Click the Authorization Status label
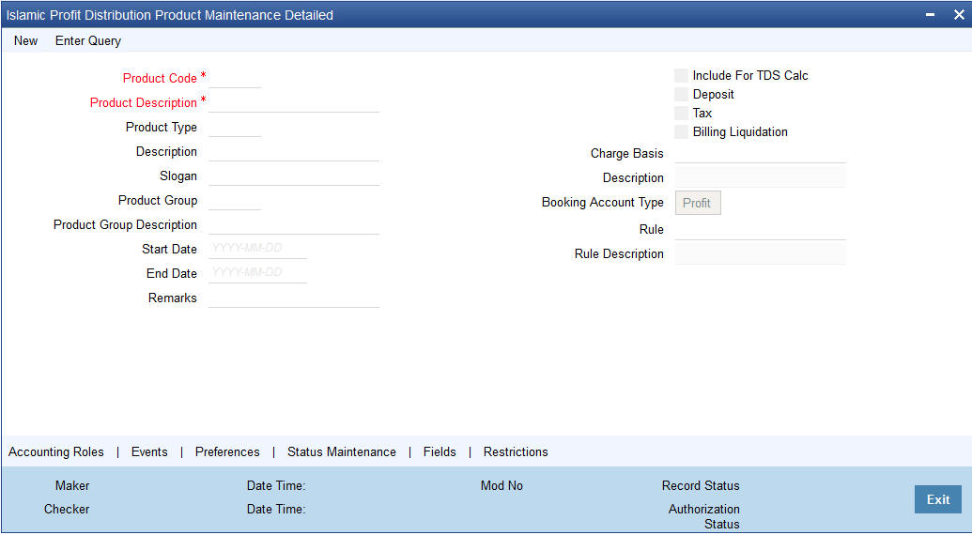The width and height of the screenshot is (972, 535). 704,516
